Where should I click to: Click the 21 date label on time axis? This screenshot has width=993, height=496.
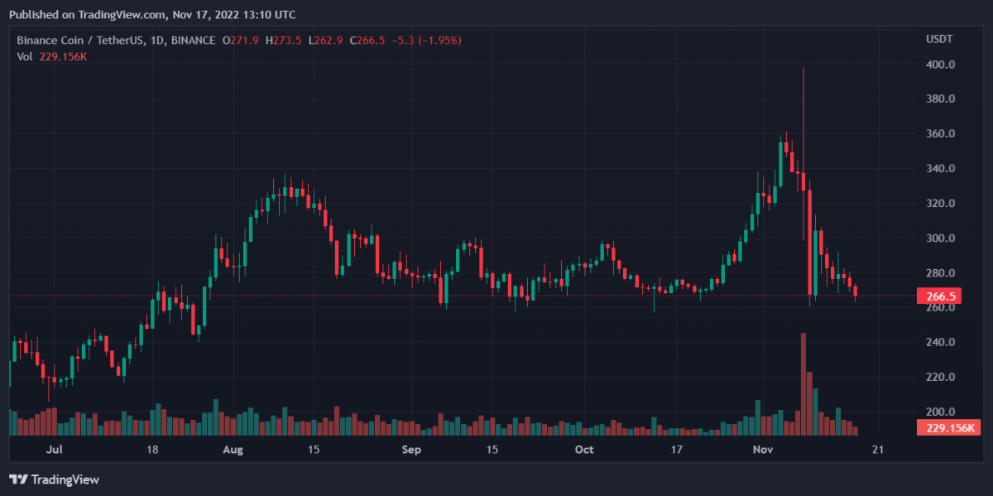(x=877, y=450)
